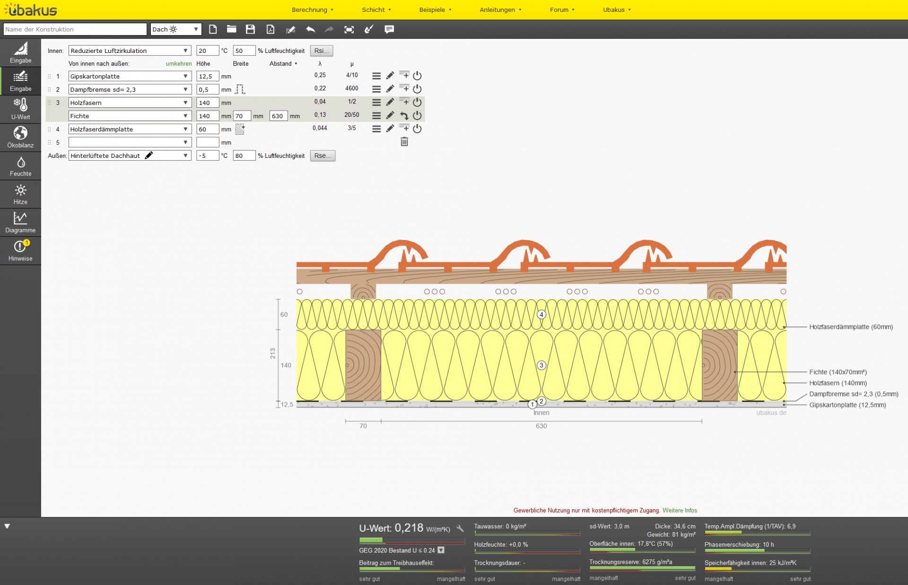The height and width of the screenshot is (585, 908).
Task: Open the Ökobilanz globe panel
Action: (20, 138)
